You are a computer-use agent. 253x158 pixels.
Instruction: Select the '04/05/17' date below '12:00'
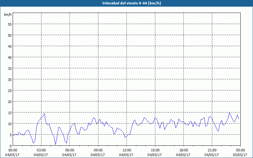(x=126, y=155)
